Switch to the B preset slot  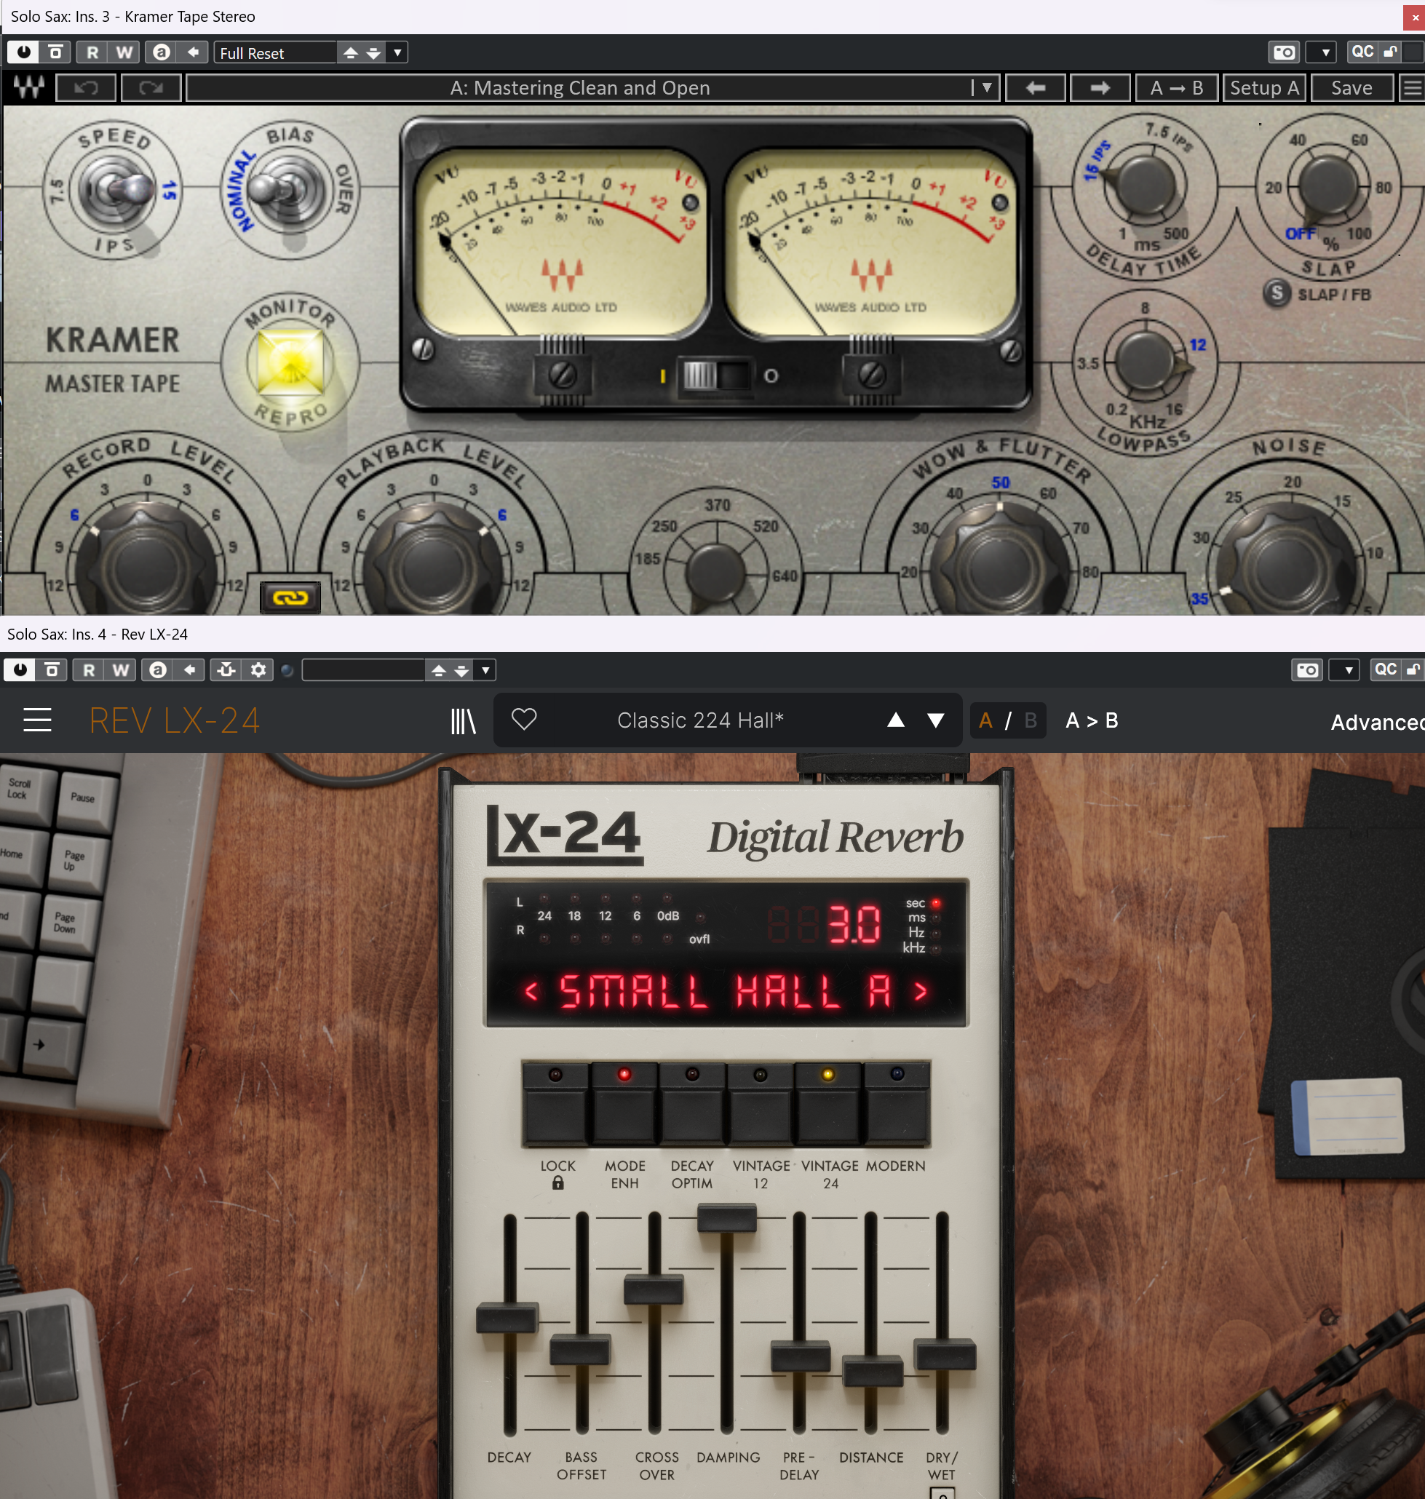coord(1030,720)
